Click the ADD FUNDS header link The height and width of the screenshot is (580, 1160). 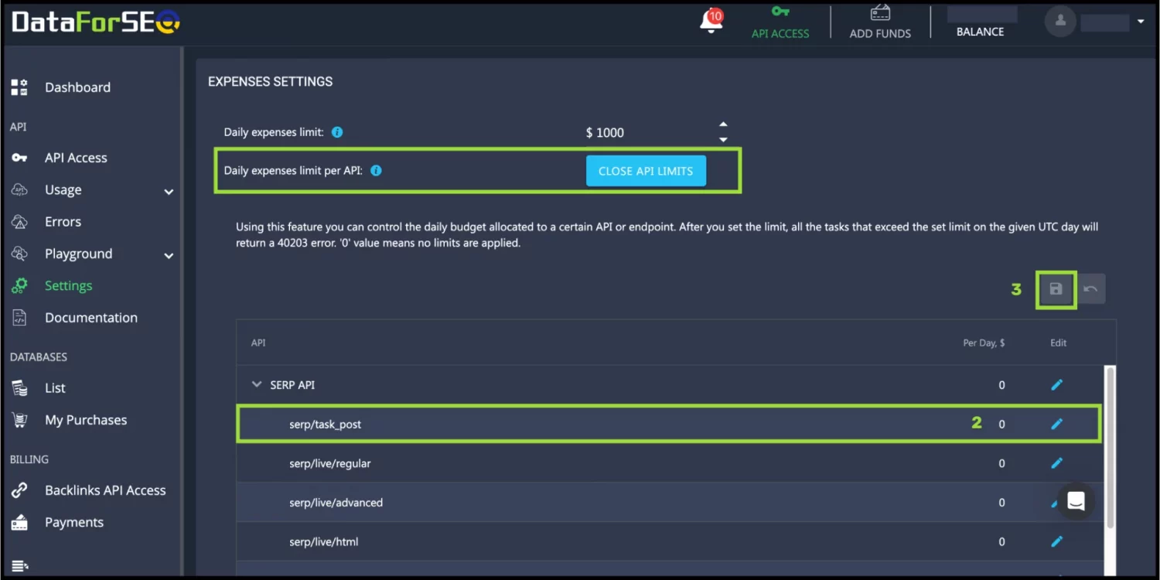click(x=880, y=33)
